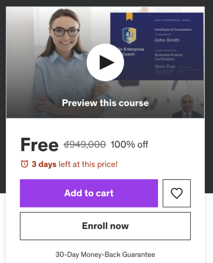The image size is (213, 263).
Task: Click the Preview this course caption
Action: (x=105, y=103)
